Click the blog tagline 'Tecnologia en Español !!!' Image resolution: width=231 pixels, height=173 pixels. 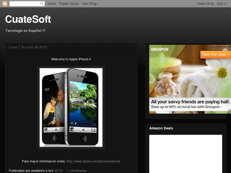[25, 30]
